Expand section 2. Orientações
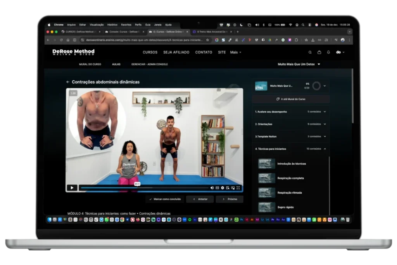This screenshot has height=265, width=397. [x=291, y=124]
